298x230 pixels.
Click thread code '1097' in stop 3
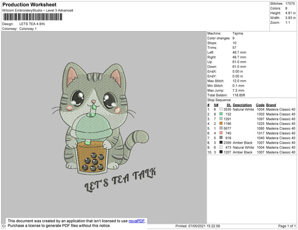click(x=261, y=119)
